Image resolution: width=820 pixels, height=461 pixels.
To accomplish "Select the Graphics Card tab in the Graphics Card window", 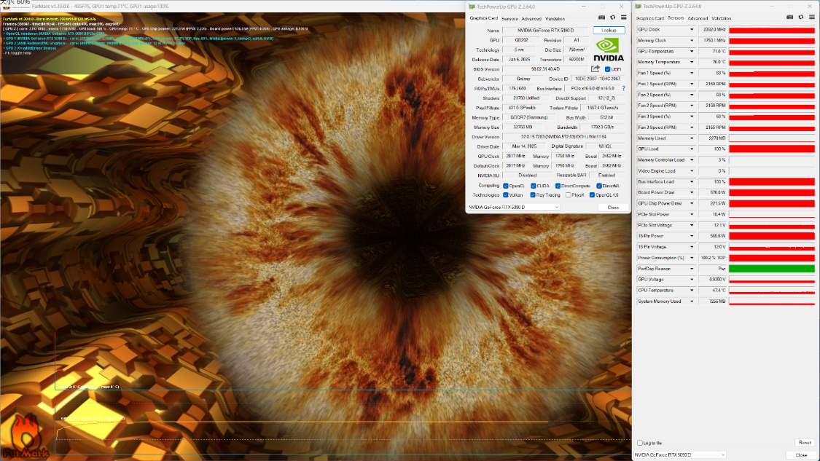I will (x=484, y=18).
